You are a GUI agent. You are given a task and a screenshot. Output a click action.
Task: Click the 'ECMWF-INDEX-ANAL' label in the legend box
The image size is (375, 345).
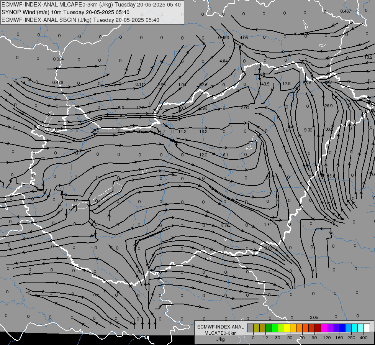(220, 327)
